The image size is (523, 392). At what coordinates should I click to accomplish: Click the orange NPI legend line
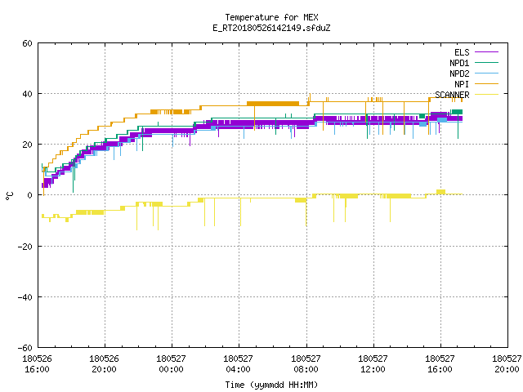click(x=486, y=84)
